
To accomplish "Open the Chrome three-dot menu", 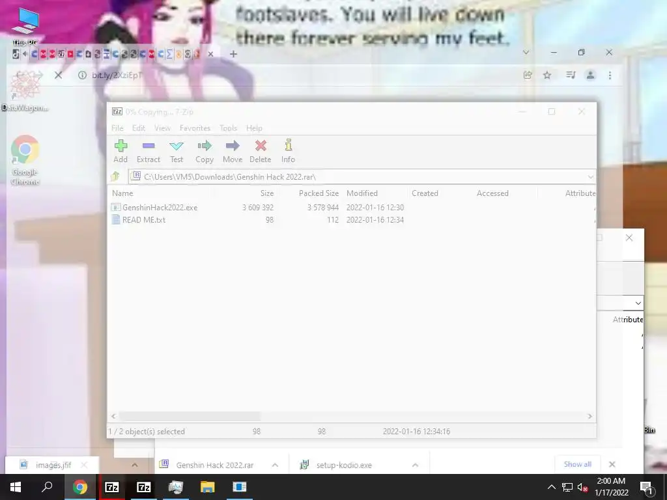I will pyautogui.click(x=610, y=76).
